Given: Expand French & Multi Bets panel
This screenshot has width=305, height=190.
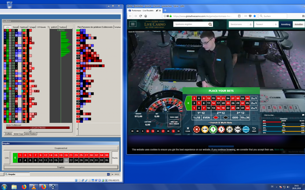Looking at the screenshot, I should click(220, 123).
